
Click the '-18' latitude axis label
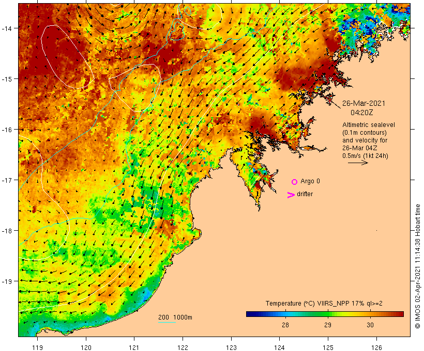[x=6, y=231]
